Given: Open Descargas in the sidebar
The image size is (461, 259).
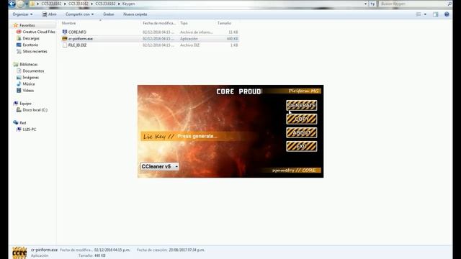Looking at the screenshot, I should [31, 38].
